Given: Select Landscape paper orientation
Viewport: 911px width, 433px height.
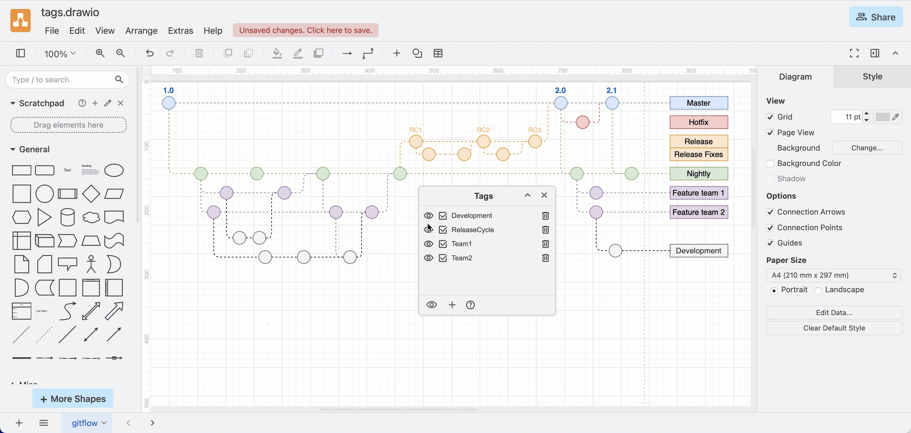Looking at the screenshot, I should 818,290.
